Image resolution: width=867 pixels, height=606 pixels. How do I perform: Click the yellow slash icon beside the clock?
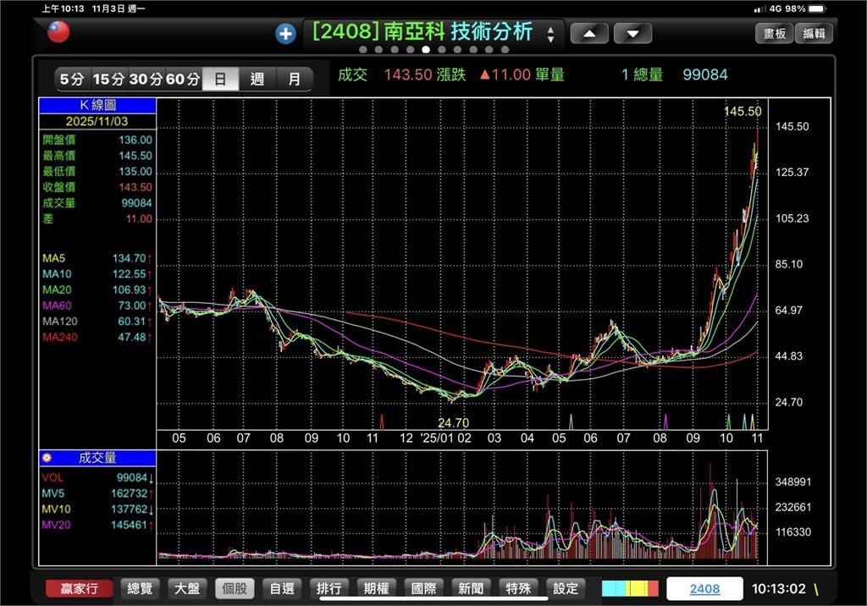coord(816,589)
